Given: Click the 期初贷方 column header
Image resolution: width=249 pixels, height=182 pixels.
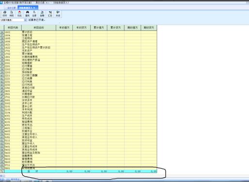Looking at the screenshot, I should (149, 28).
